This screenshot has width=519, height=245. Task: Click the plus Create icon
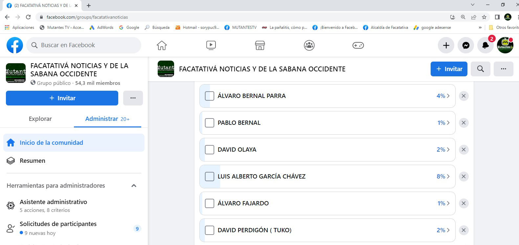(x=446, y=46)
